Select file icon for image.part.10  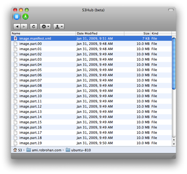coord(16,96)
